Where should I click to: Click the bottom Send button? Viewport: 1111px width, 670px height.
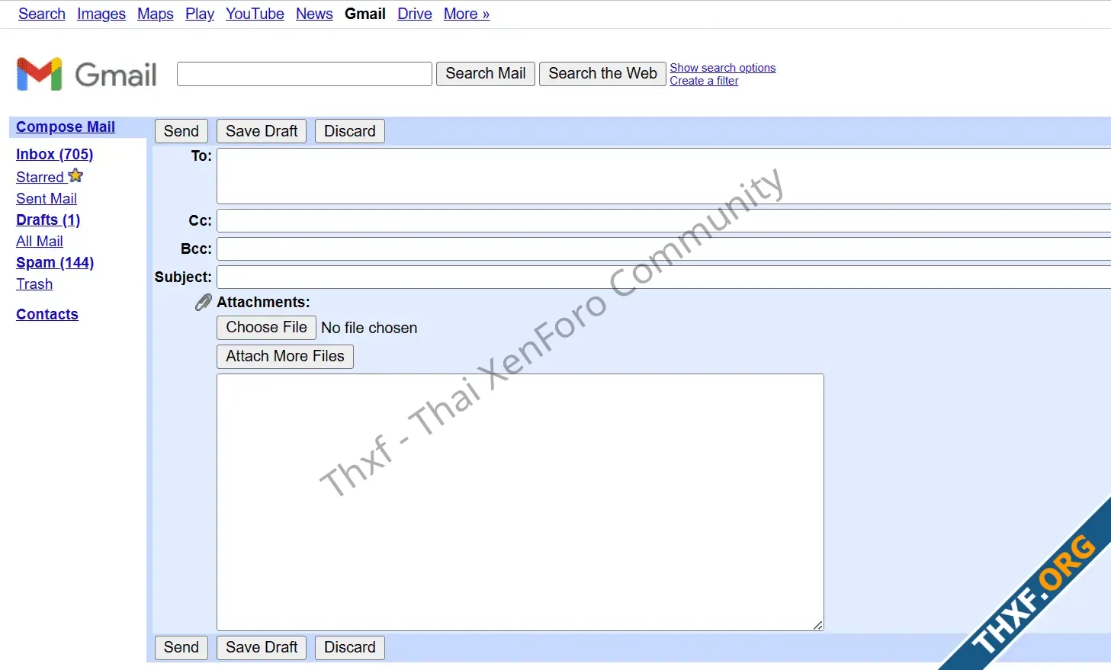[x=181, y=648]
